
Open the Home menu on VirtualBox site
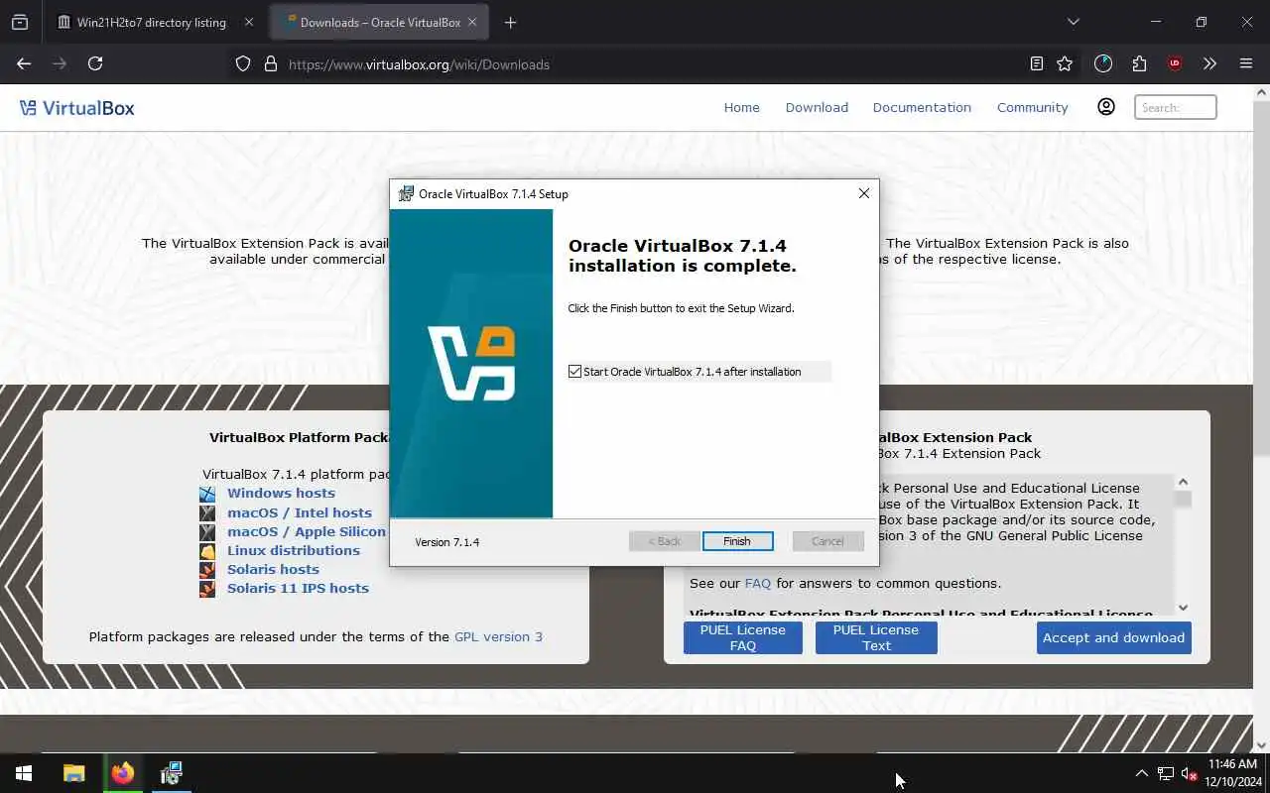pos(741,107)
